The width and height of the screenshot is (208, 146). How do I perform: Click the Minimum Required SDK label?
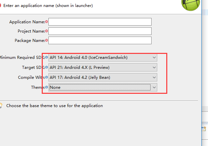click(x=22, y=58)
